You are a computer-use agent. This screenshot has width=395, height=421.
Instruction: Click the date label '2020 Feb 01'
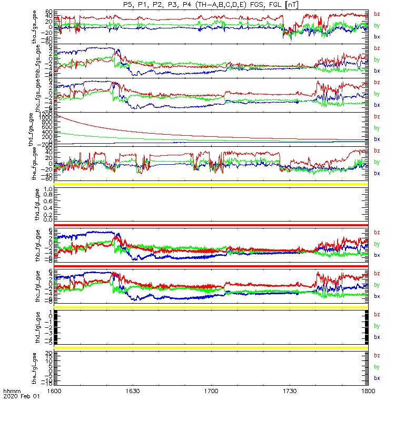[22, 396]
